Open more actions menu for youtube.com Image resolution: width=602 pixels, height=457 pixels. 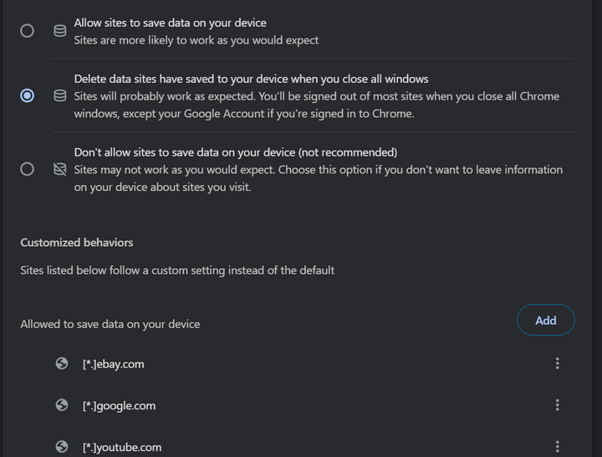pos(558,446)
